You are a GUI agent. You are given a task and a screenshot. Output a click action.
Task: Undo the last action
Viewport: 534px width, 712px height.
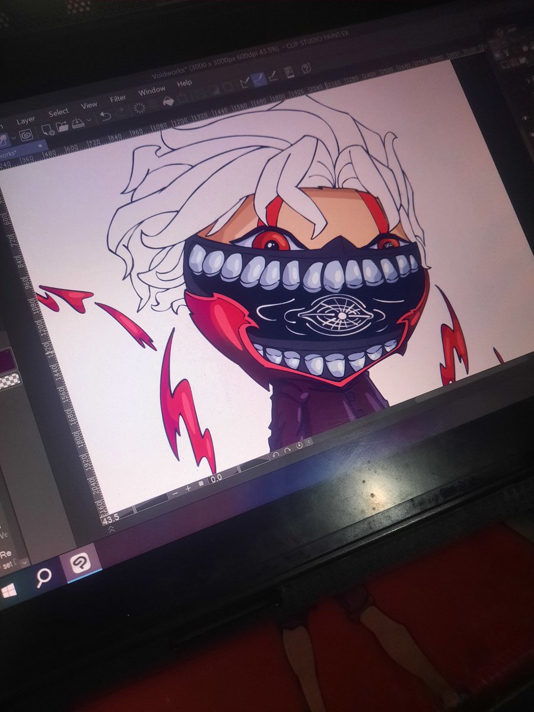click(x=106, y=116)
